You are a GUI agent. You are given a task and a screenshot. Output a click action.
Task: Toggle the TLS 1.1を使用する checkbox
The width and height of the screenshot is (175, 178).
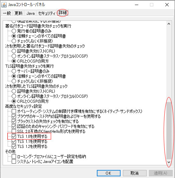14,141
